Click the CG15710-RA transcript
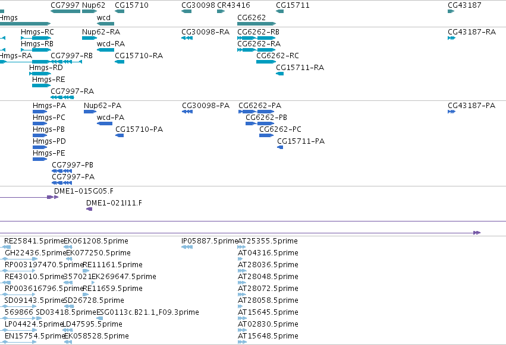The width and height of the screenshot is (506, 345). [120, 62]
